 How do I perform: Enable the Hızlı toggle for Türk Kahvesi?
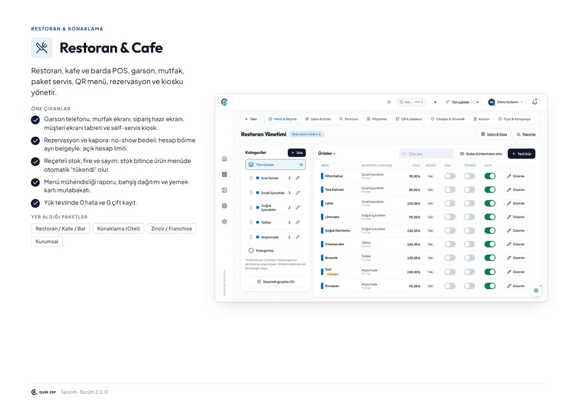coord(450,190)
